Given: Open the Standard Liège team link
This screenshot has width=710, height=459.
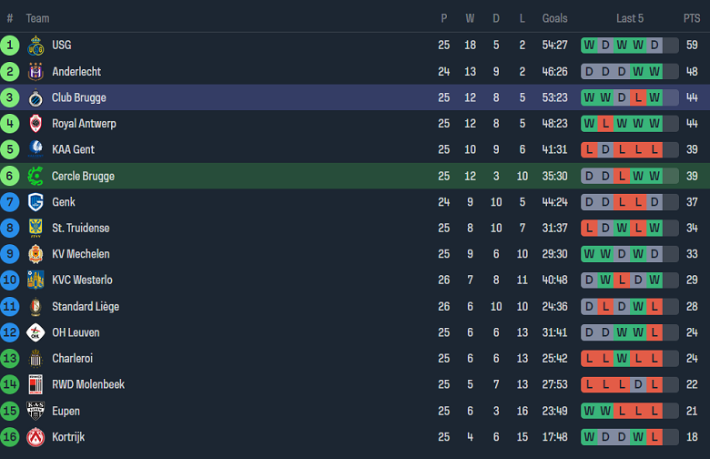Looking at the screenshot, I should coord(85,307).
